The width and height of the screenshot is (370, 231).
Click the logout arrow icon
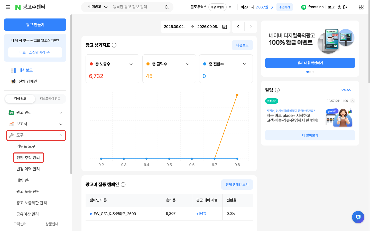[x=345, y=7]
